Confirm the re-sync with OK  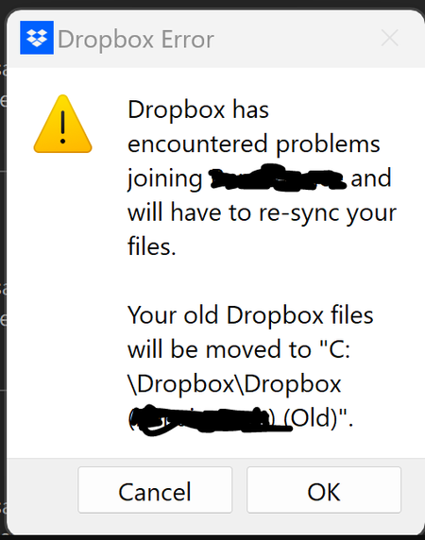tap(324, 490)
